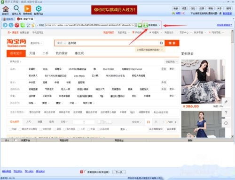Tick the fourth Taobao filter checkbox
This screenshot has height=180, width=235.
click(x=55, y=129)
